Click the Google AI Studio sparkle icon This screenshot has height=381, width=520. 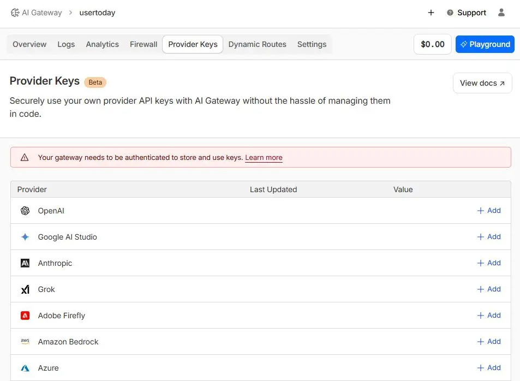click(x=25, y=237)
